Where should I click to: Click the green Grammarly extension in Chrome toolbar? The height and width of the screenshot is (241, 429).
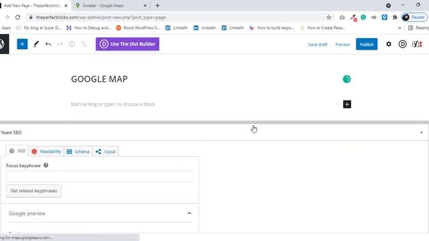click(x=363, y=17)
